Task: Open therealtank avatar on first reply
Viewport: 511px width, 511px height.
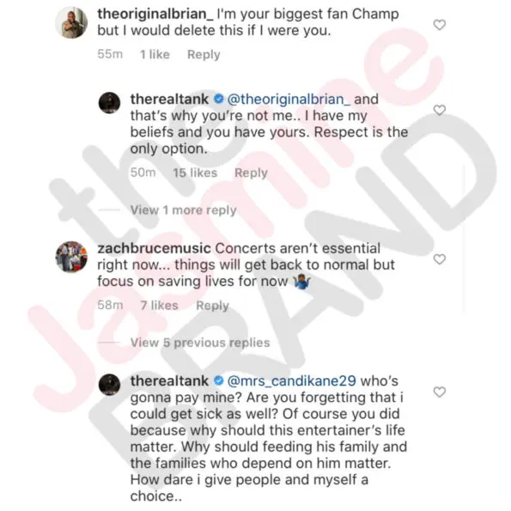Action: tap(110, 103)
